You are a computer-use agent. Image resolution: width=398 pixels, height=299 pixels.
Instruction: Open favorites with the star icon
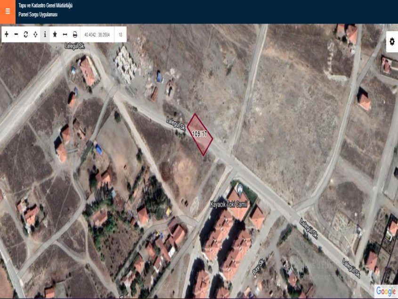[55, 34]
